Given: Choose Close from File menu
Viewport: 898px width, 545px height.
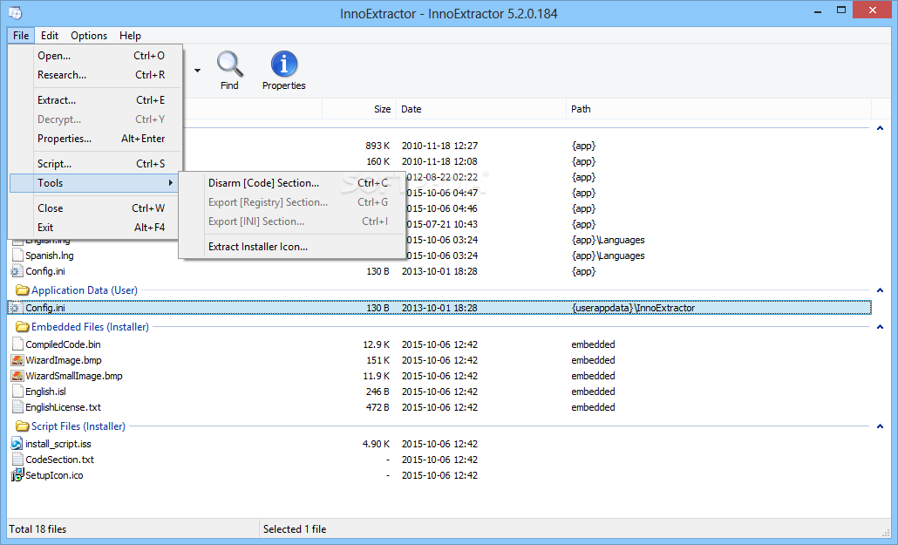Looking at the screenshot, I should (94, 208).
